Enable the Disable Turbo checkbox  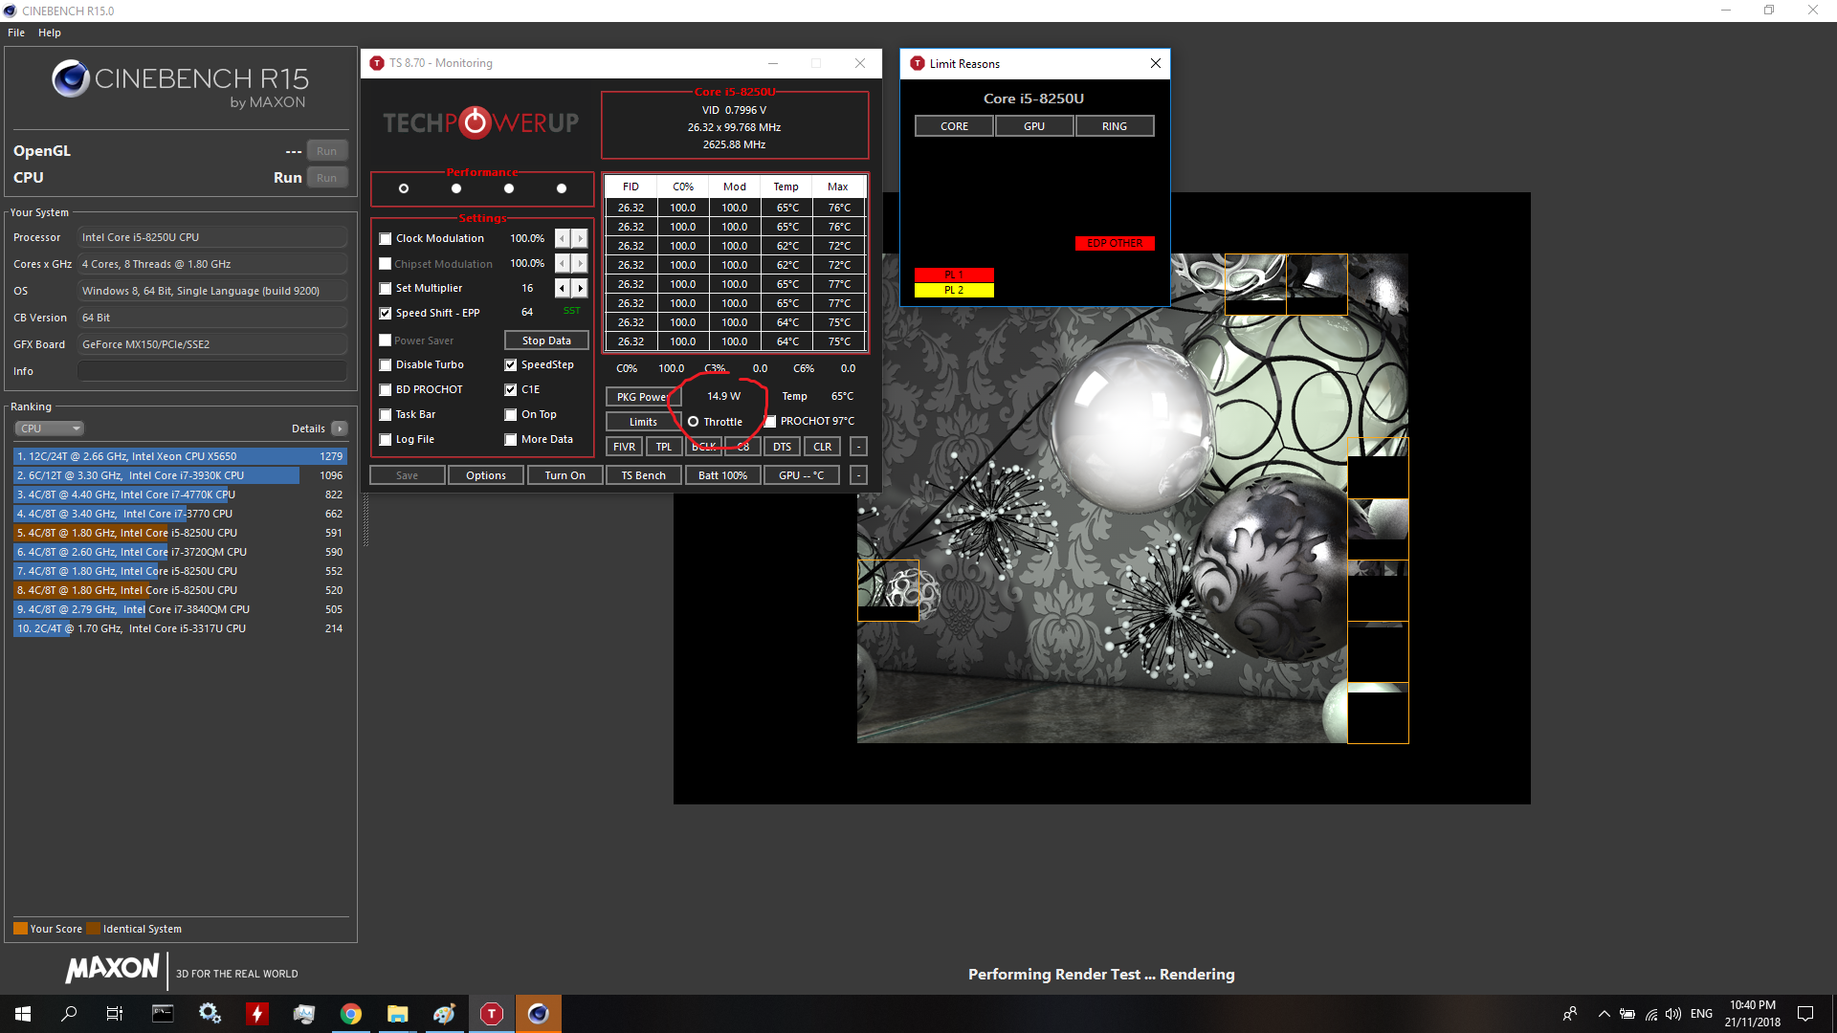(x=386, y=365)
